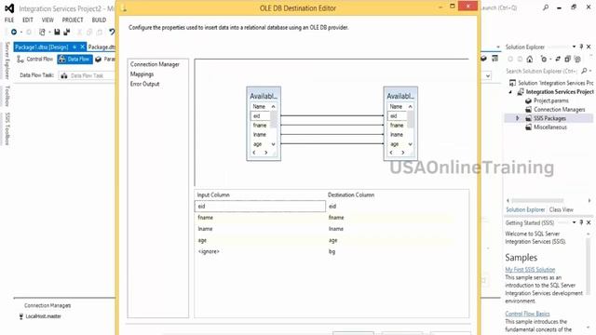Open the Server Explorer side tab
The width and height of the screenshot is (596, 335).
(x=7, y=60)
